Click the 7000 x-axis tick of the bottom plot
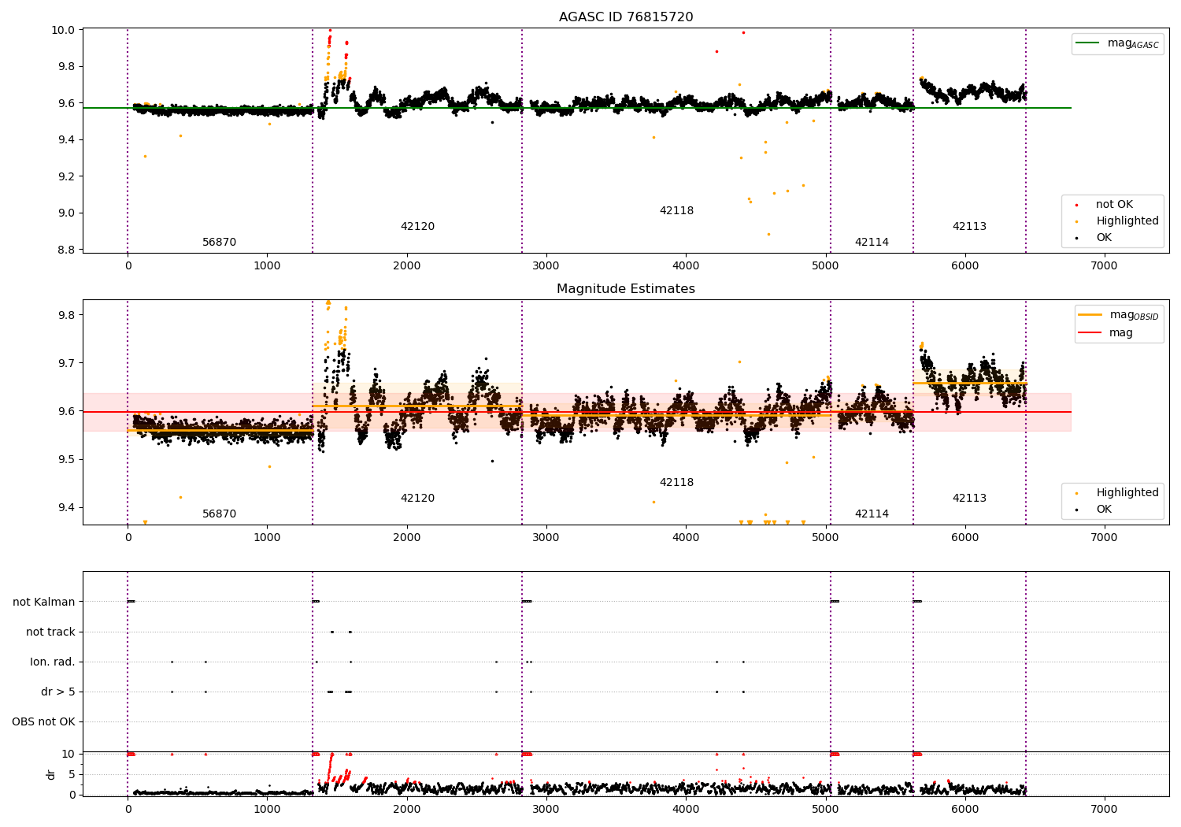The width and height of the screenshot is (1181, 827). [x=1105, y=809]
